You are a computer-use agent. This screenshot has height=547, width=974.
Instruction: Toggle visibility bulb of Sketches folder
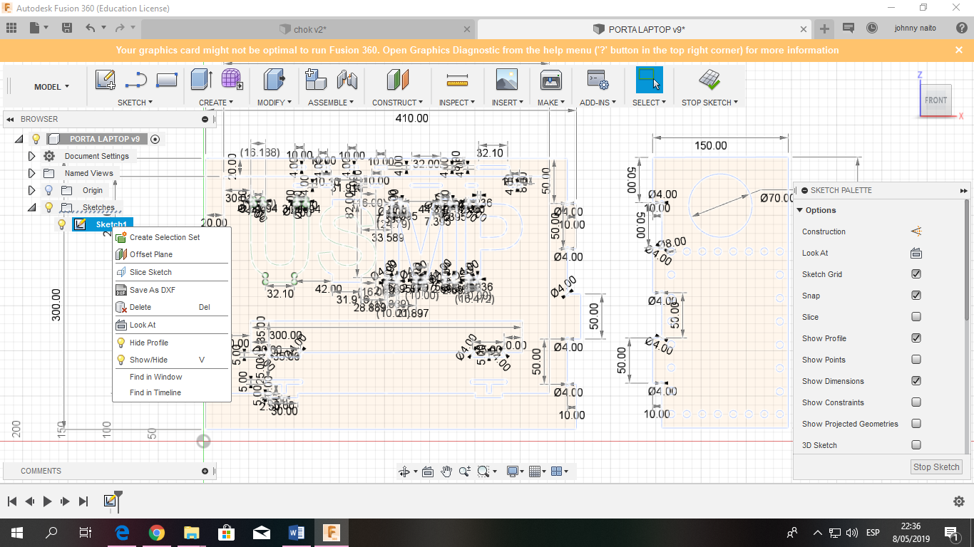(x=48, y=207)
